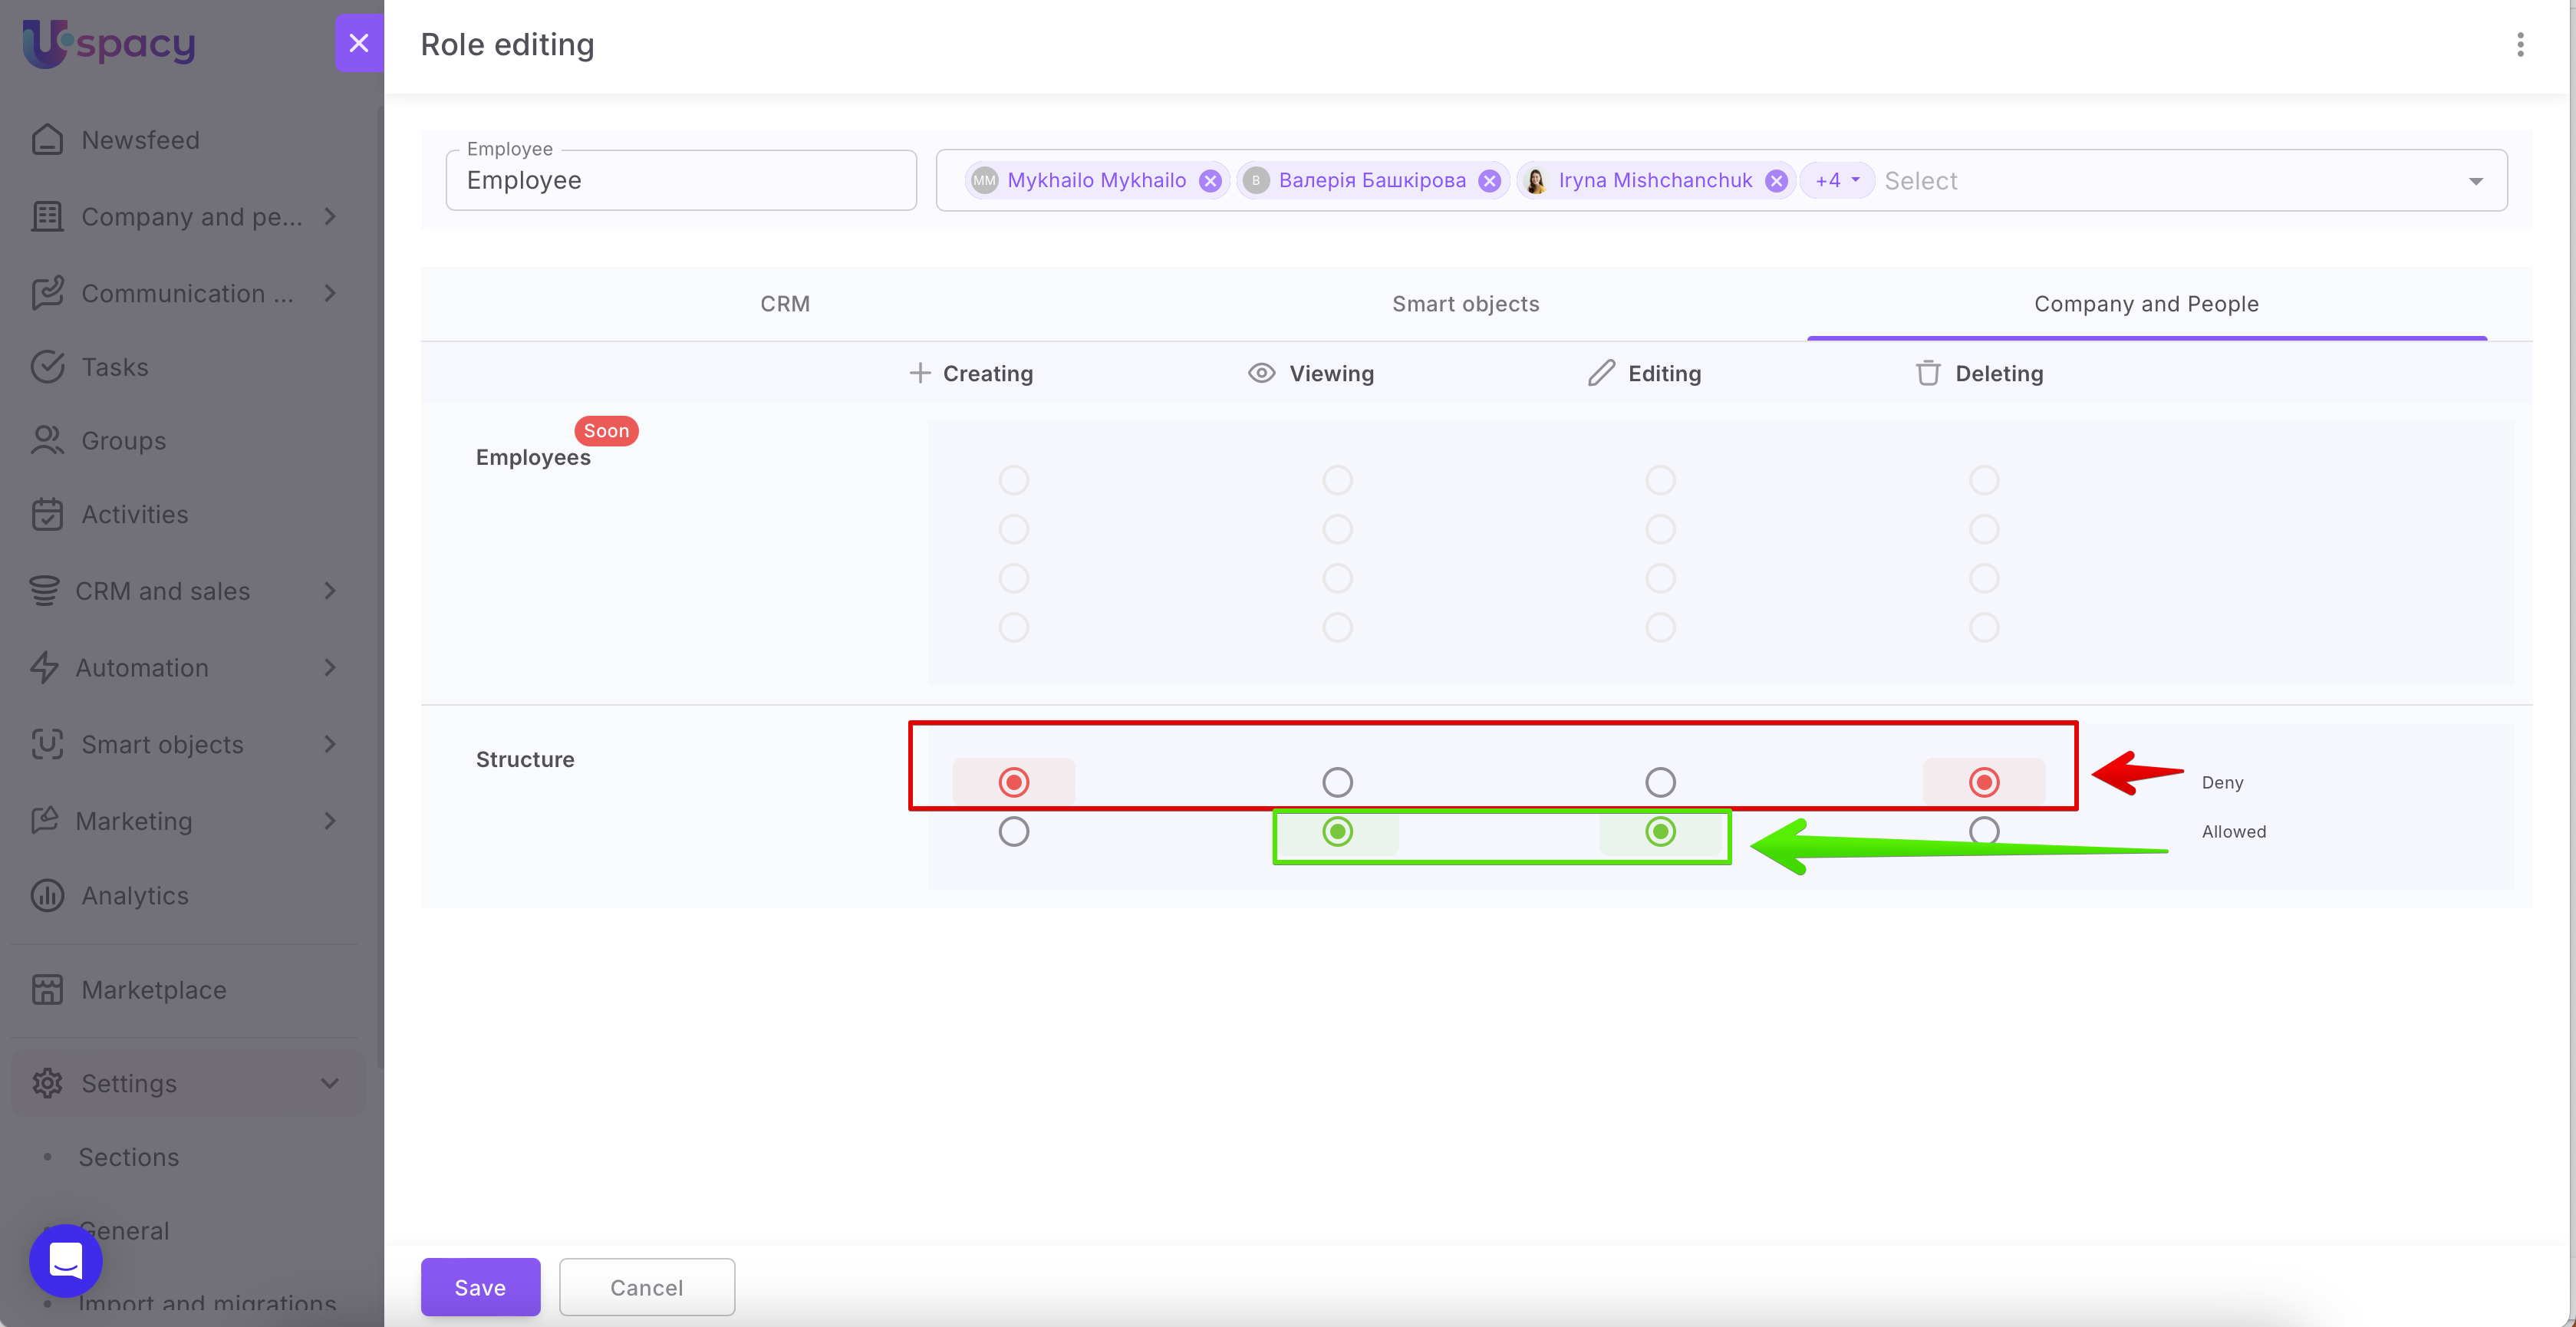Set Structure Viewing to Deny
The image size is (2576, 1327).
pyautogui.click(x=1337, y=782)
